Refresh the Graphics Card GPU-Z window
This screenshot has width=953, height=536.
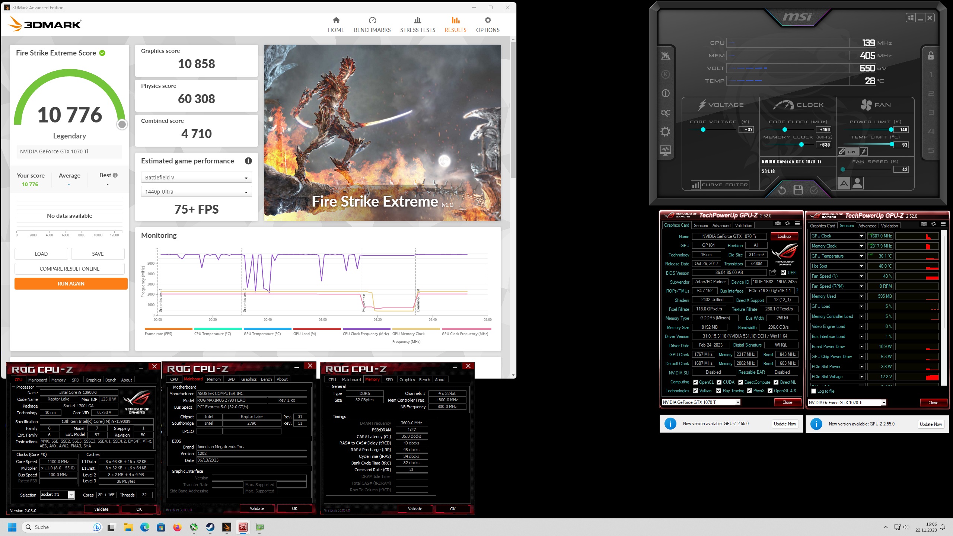point(787,224)
